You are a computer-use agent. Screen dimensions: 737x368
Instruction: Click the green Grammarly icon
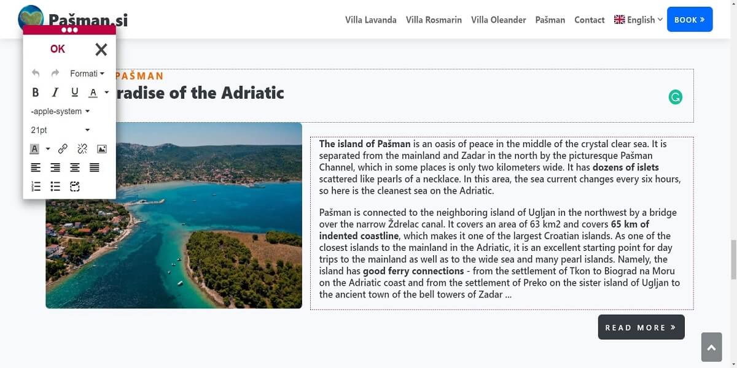click(x=676, y=97)
